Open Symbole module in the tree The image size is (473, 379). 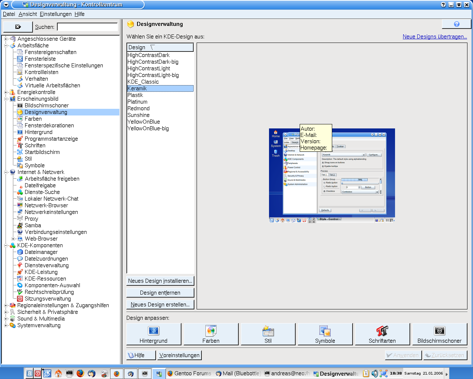click(34, 165)
